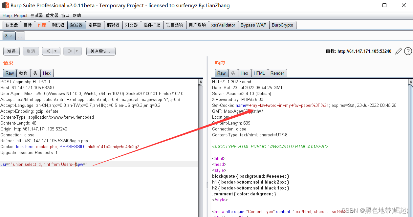Screen dimensions: 413x217
Task: Open the Bypass WAF tab
Action: coord(253,25)
